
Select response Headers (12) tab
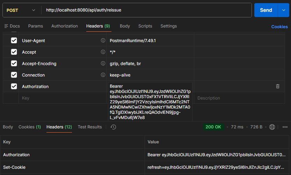point(59,127)
